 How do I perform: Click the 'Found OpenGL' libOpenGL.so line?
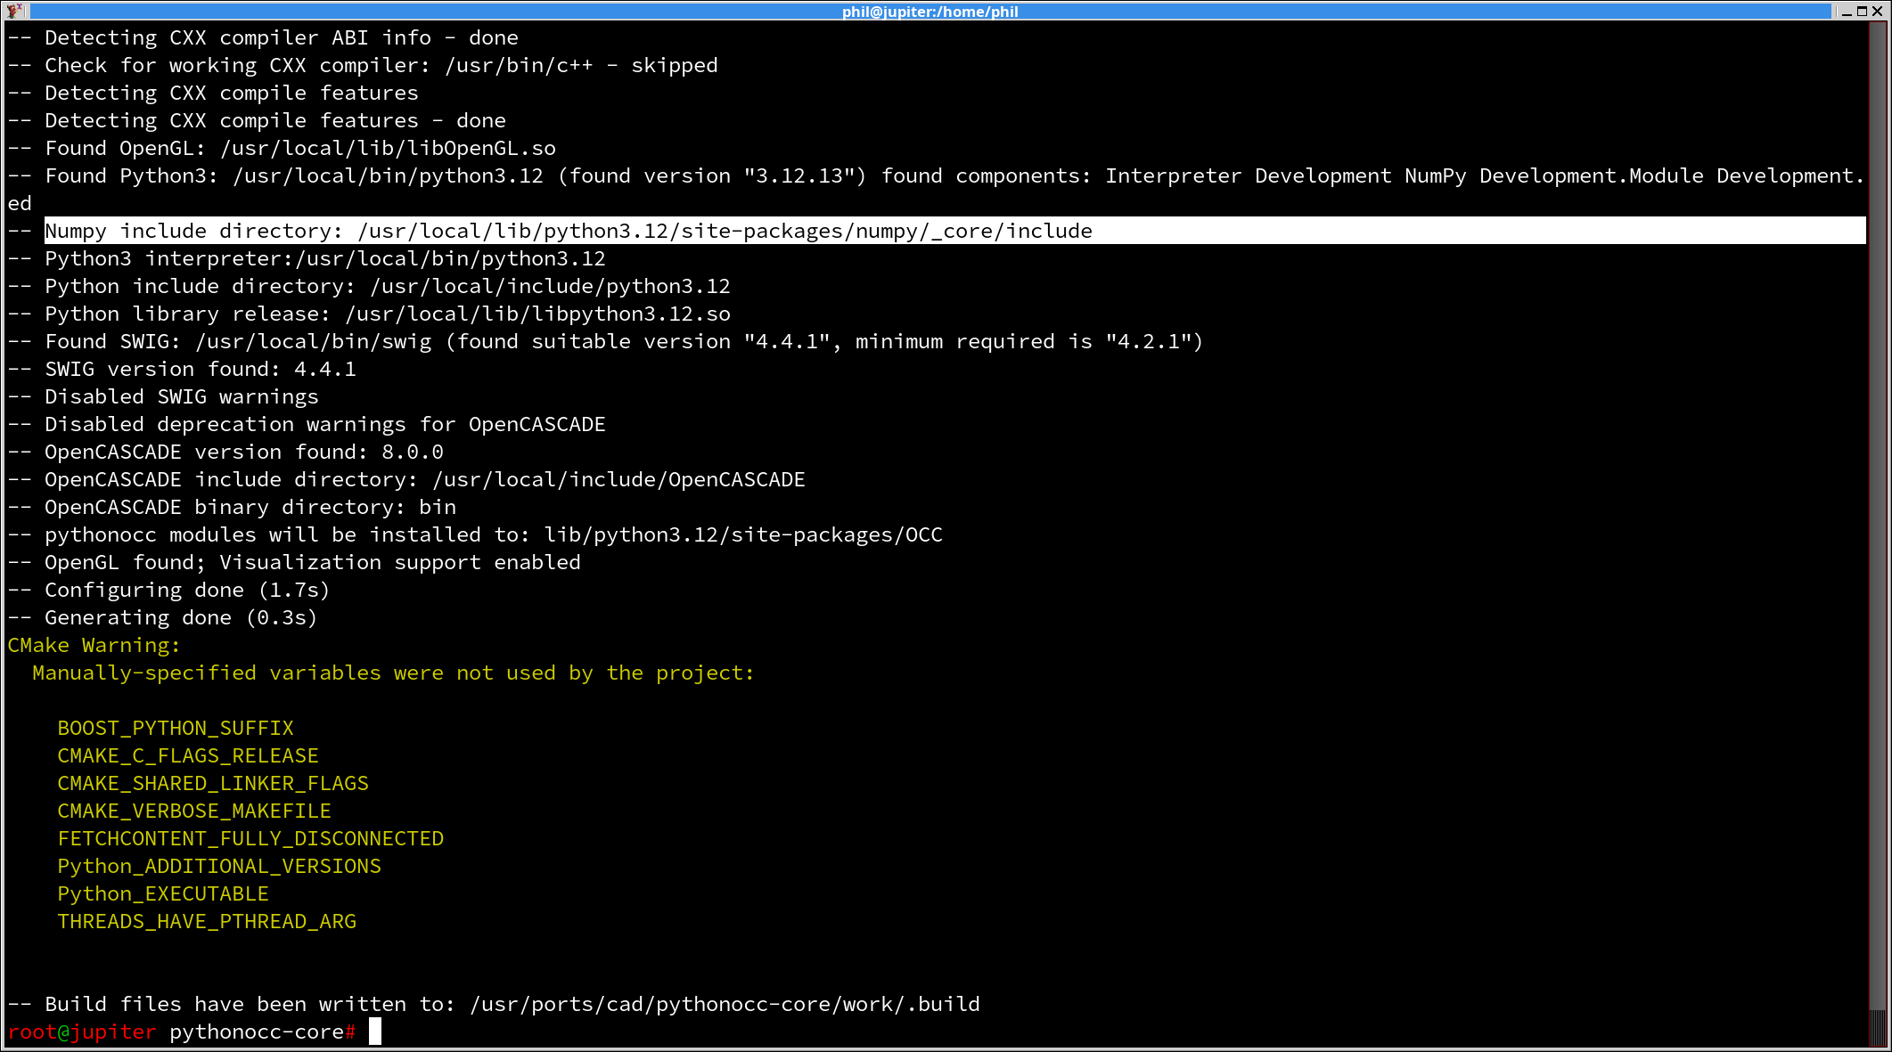coord(282,148)
